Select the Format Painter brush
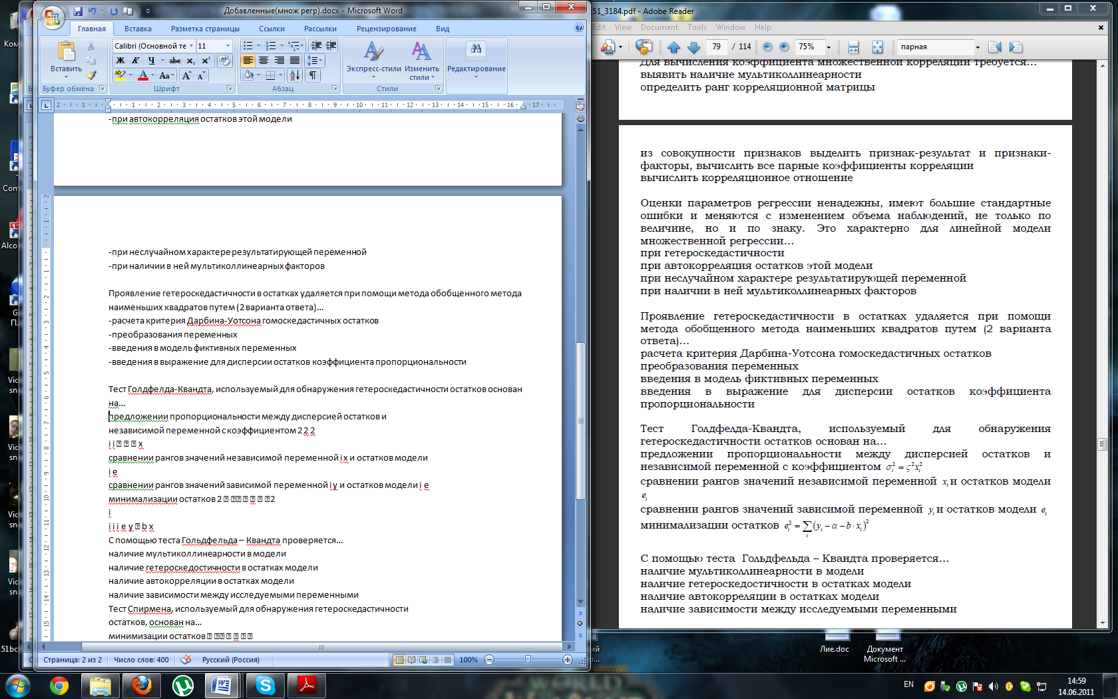The image size is (1118, 699). [91, 75]
